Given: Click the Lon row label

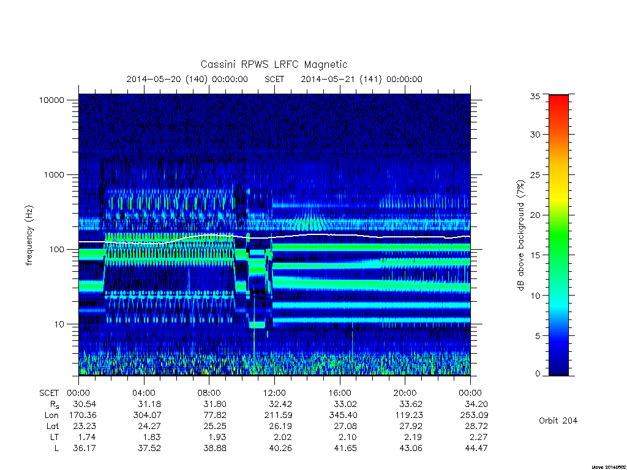Looking at the screenshot, I should tap(51, 416).
